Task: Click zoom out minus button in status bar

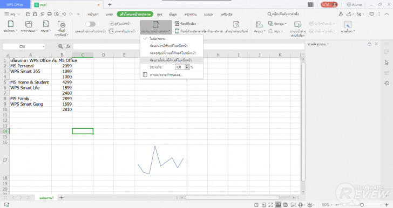Action: coord(337,205)
